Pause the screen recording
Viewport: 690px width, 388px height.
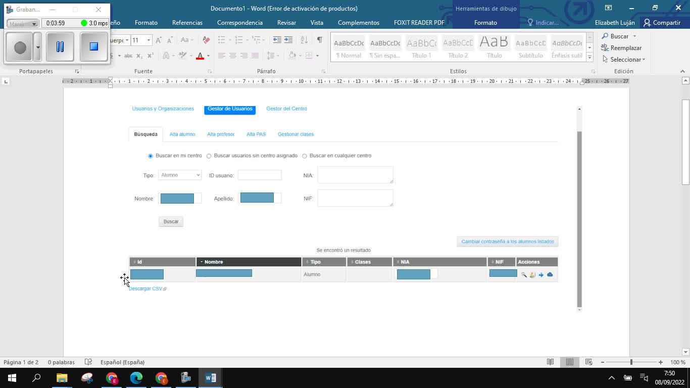(60, 46)
